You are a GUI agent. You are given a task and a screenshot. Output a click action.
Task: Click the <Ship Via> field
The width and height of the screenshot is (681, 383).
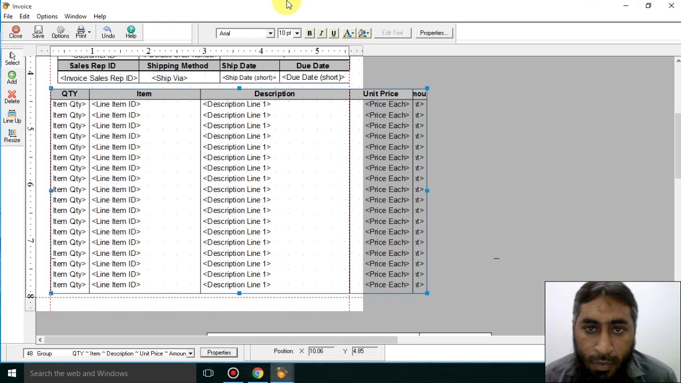click(x=170, y=78)
